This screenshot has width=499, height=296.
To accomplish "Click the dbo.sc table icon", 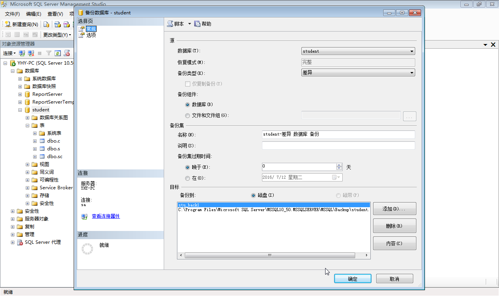I will (42, 157).
